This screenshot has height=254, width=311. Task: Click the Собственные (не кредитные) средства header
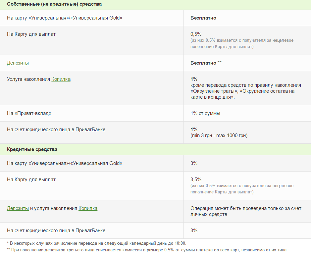(x=54, y=4)
